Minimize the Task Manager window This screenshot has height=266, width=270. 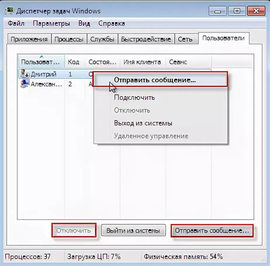click(x=218, y=11)
